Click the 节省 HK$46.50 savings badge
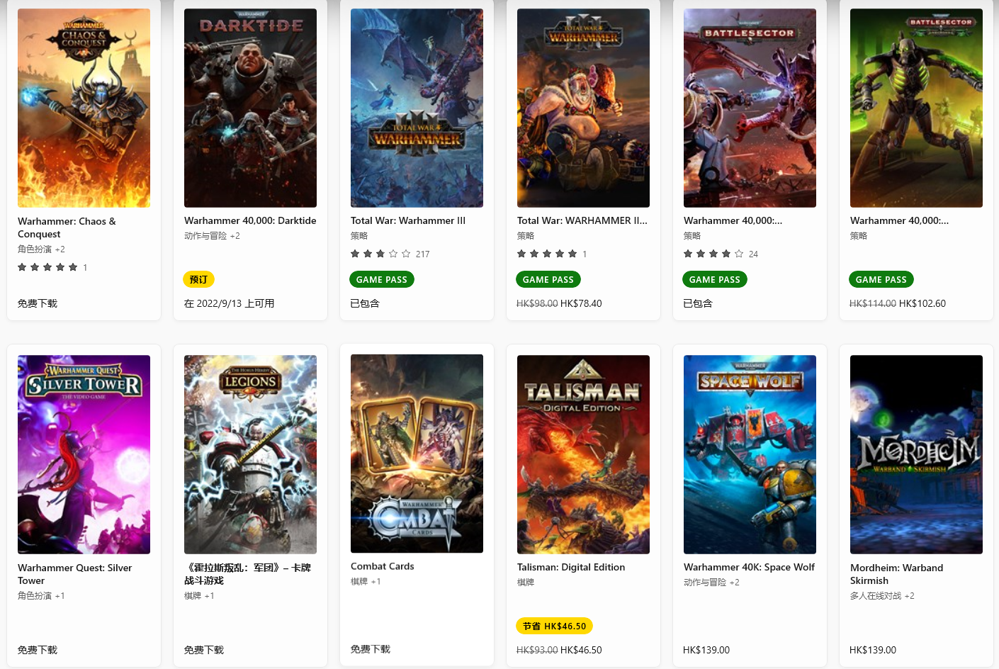999x669 pixels. pos(554,626)
